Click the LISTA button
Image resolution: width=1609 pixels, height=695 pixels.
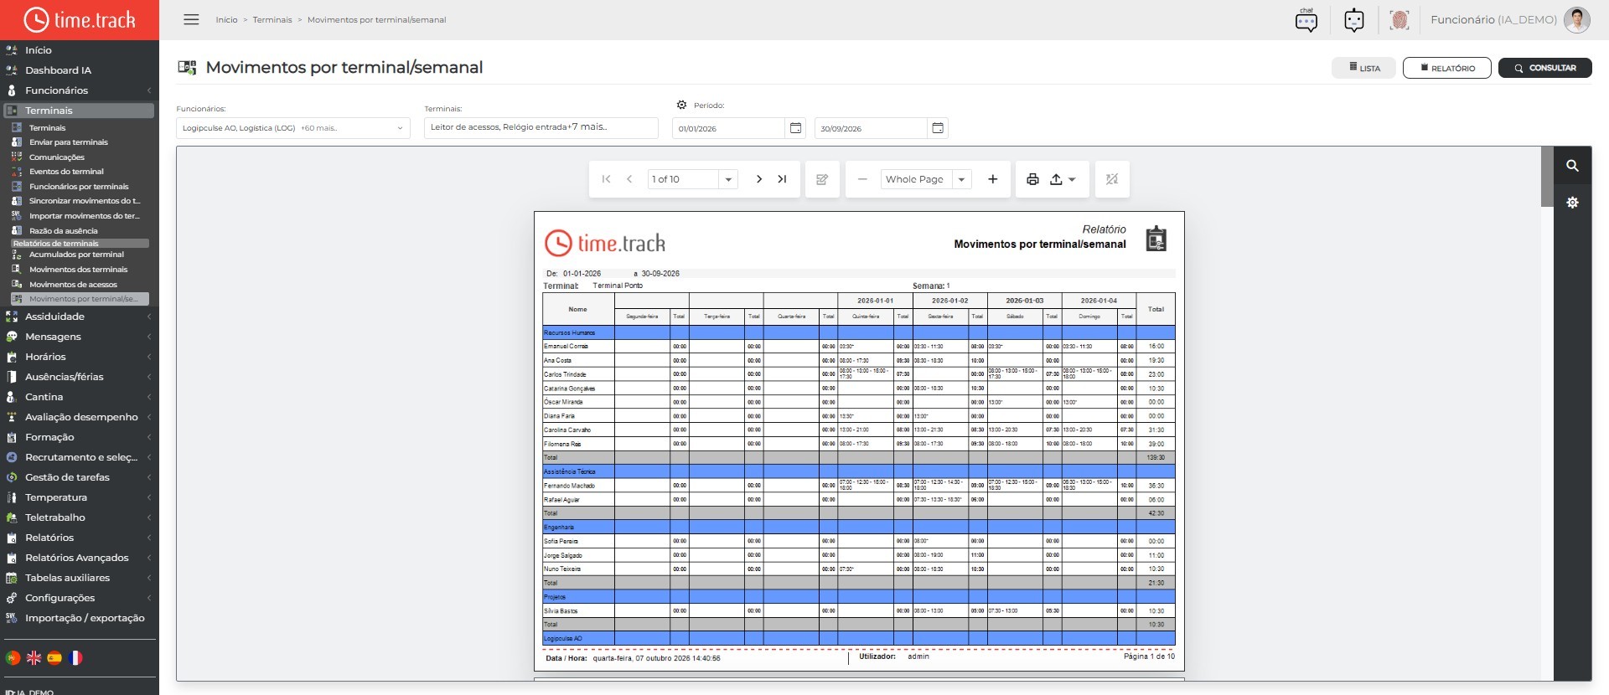click(1364, 68)
